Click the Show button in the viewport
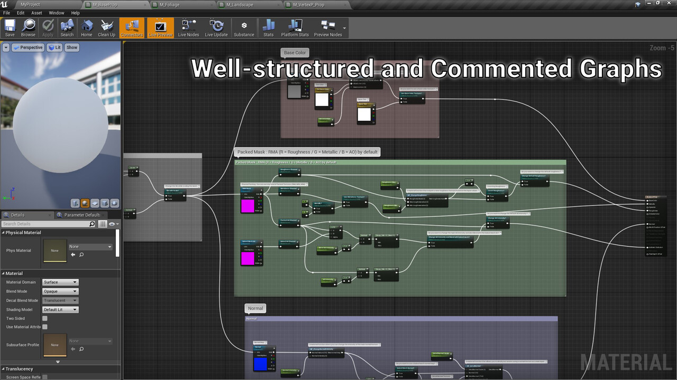 [x=72, y=47]
